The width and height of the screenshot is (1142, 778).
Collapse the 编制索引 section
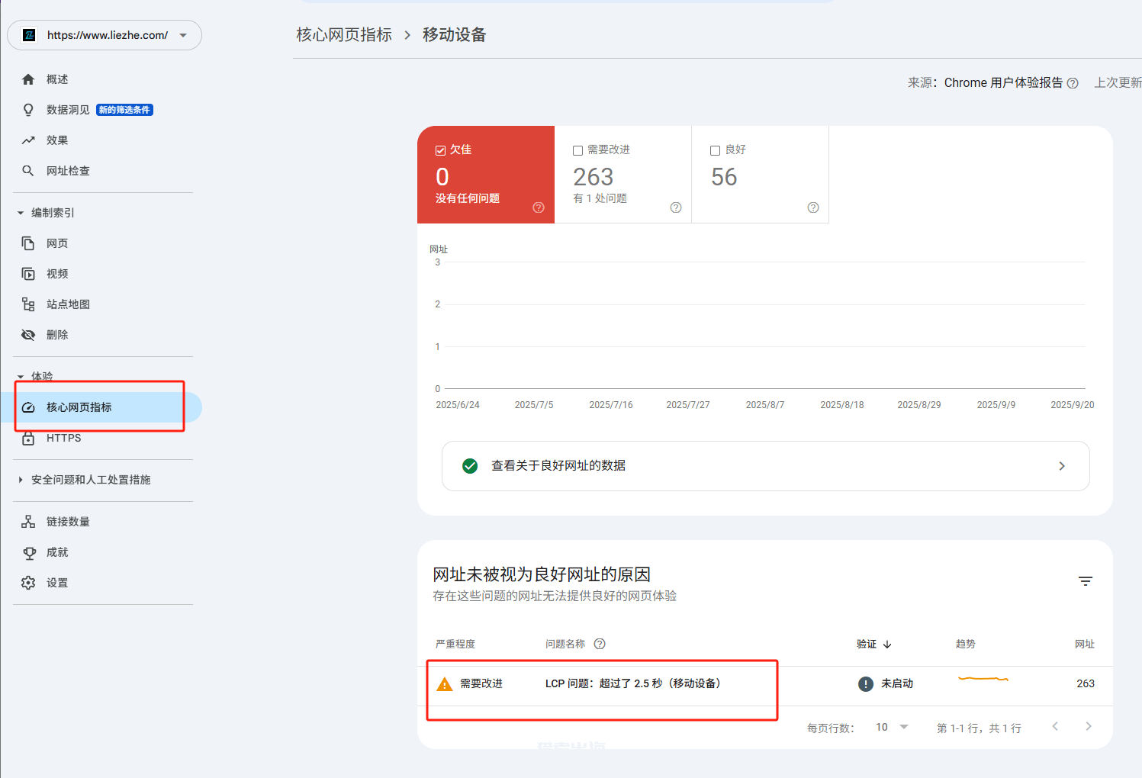pos(52,212)
